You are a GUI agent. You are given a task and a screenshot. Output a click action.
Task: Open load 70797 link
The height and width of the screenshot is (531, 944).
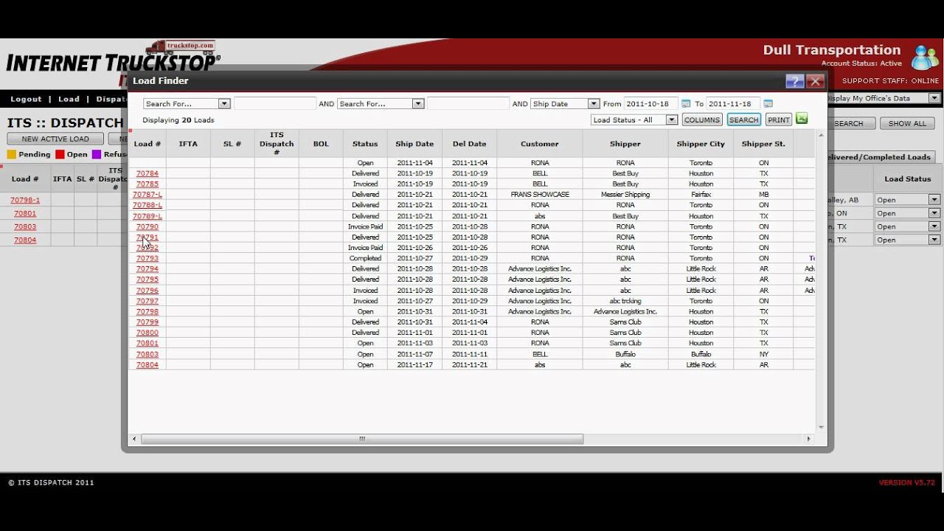tap(147, 301)
